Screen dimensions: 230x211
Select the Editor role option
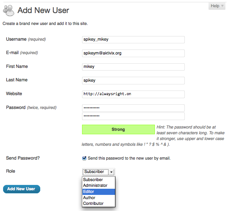click(89, 192)
